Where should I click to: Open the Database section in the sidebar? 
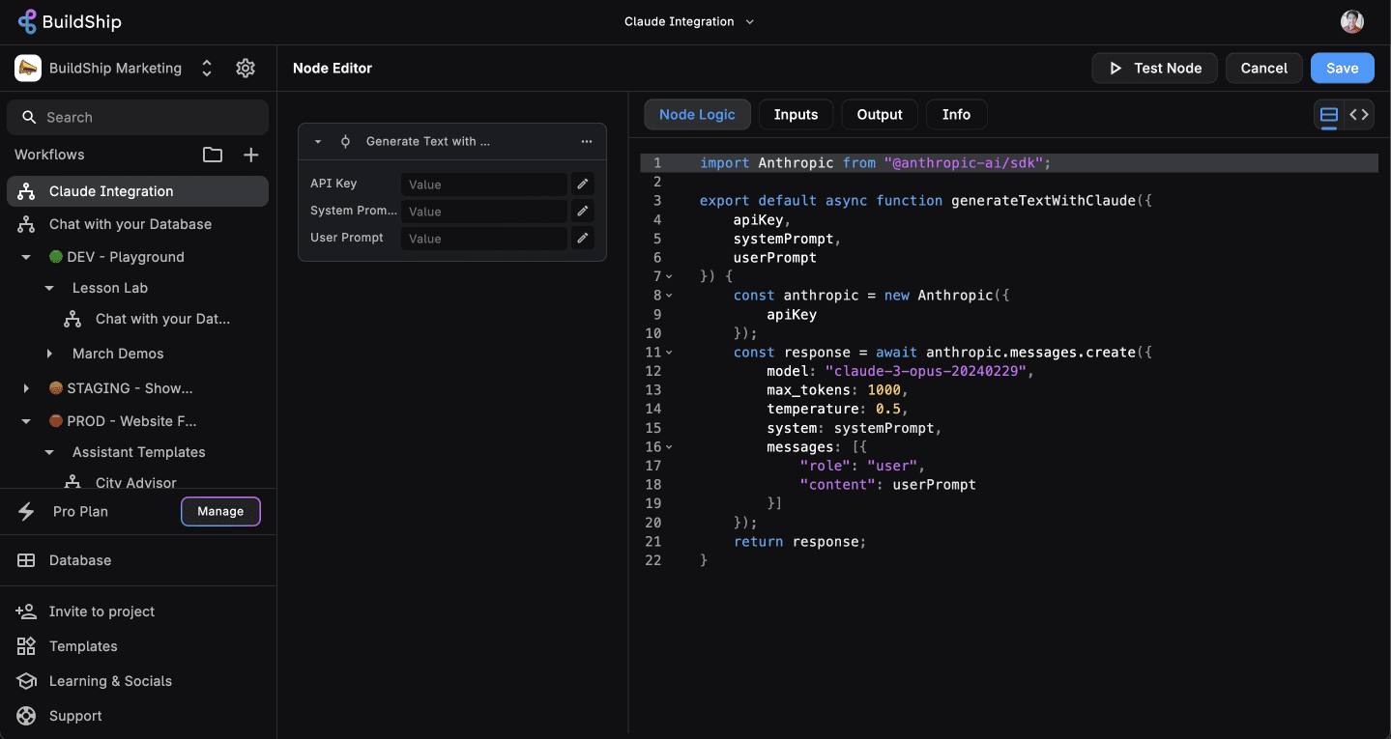(79, 559)
